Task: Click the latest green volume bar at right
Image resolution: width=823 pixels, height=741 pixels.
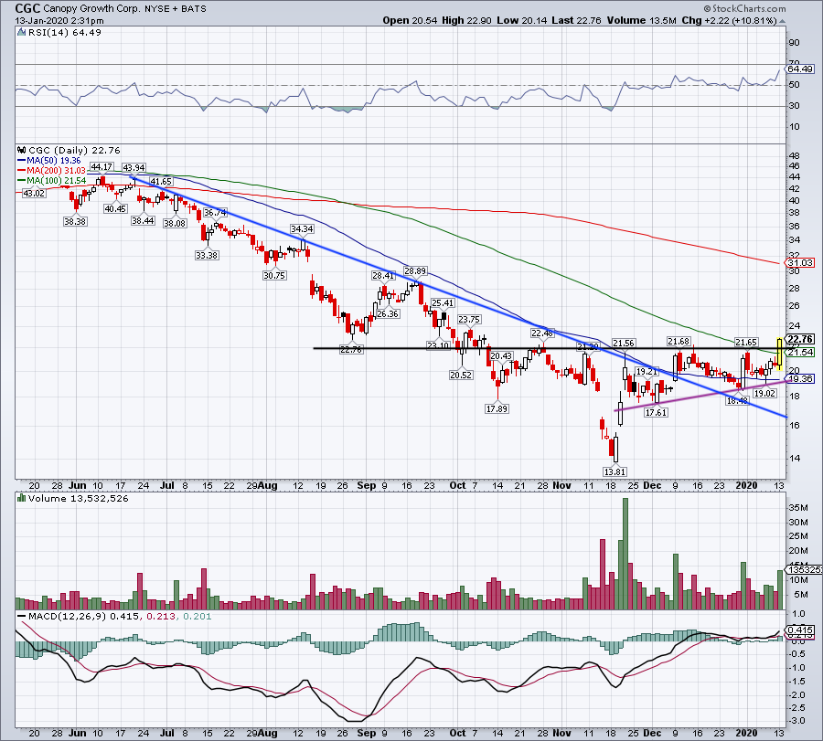Action: coord(779,589)
